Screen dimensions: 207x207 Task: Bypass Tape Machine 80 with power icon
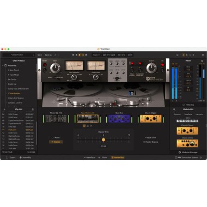pos(84,126)
